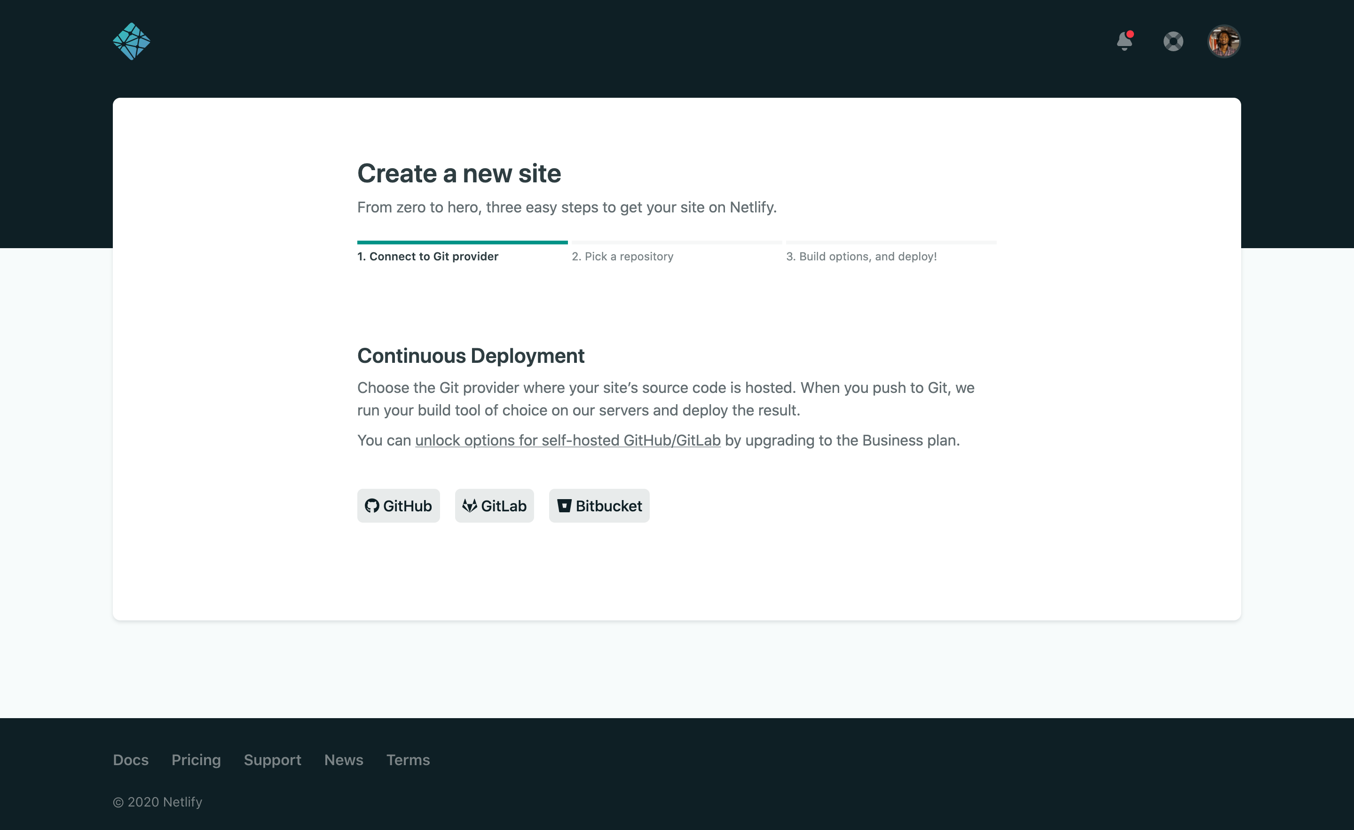Screen dimensions: 1354x830
Task: Select step 1 Connect to Git provider
Action: click(x=427, y=257)
